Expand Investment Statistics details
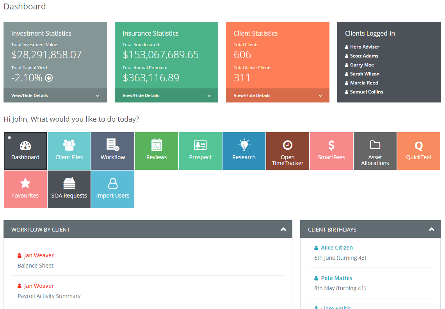445x309 pixels. [x=55, y=95]
